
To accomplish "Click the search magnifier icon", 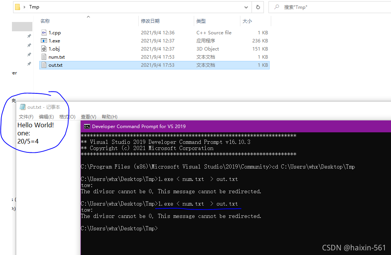I will point(276,7).
